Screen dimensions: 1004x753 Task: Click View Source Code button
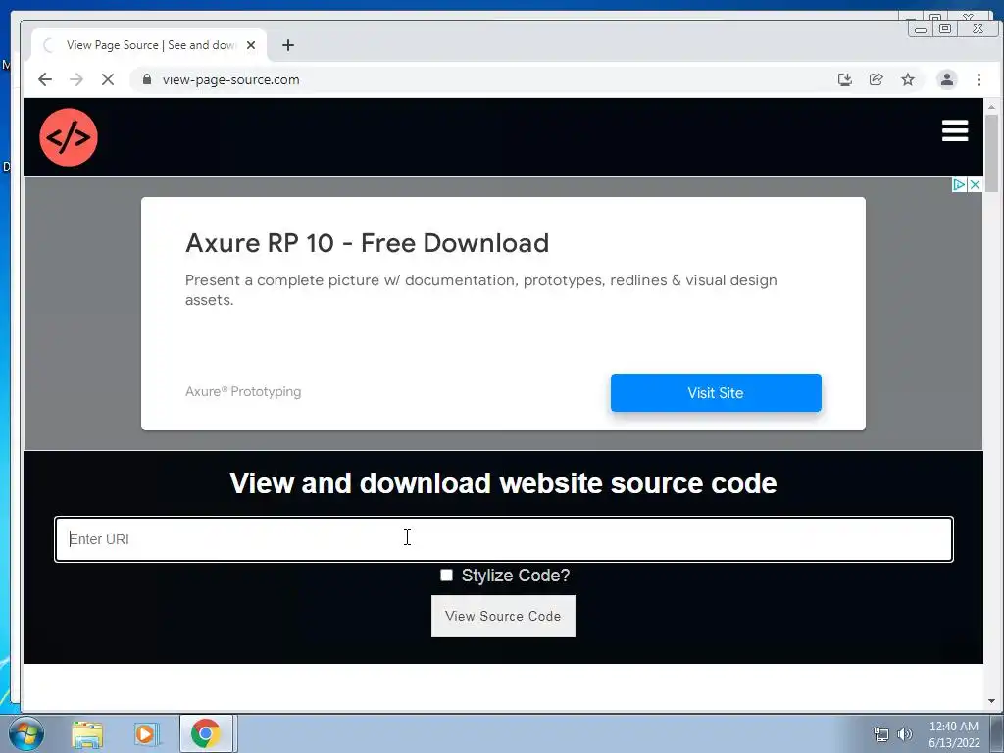coord(503,616)
